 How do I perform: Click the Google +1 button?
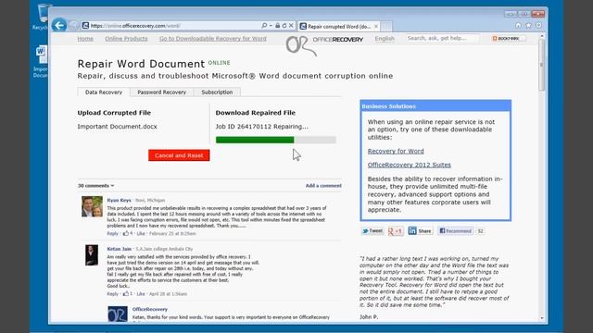[x=396, y=230]
